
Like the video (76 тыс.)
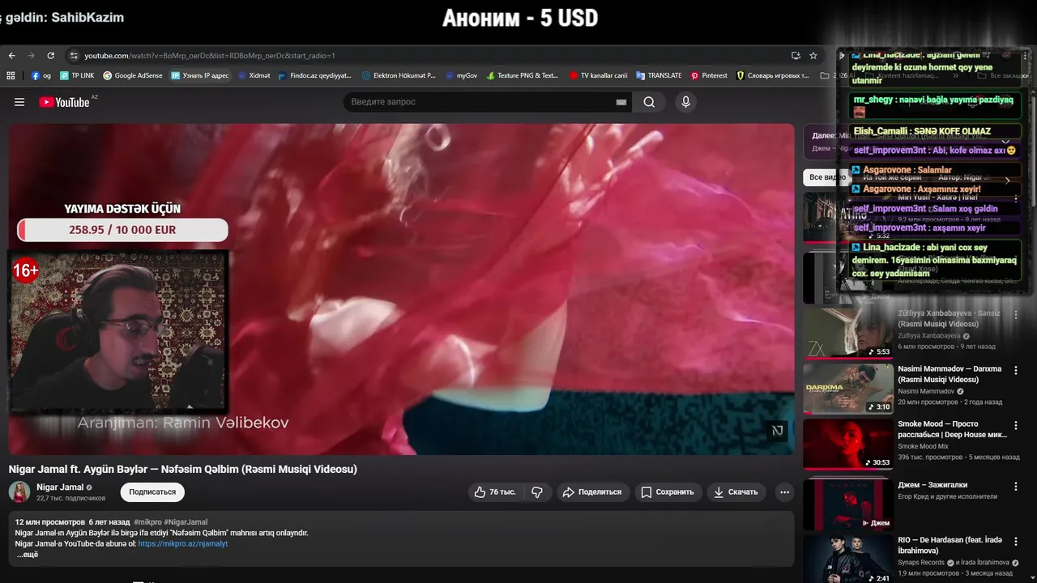pos(495,492)
